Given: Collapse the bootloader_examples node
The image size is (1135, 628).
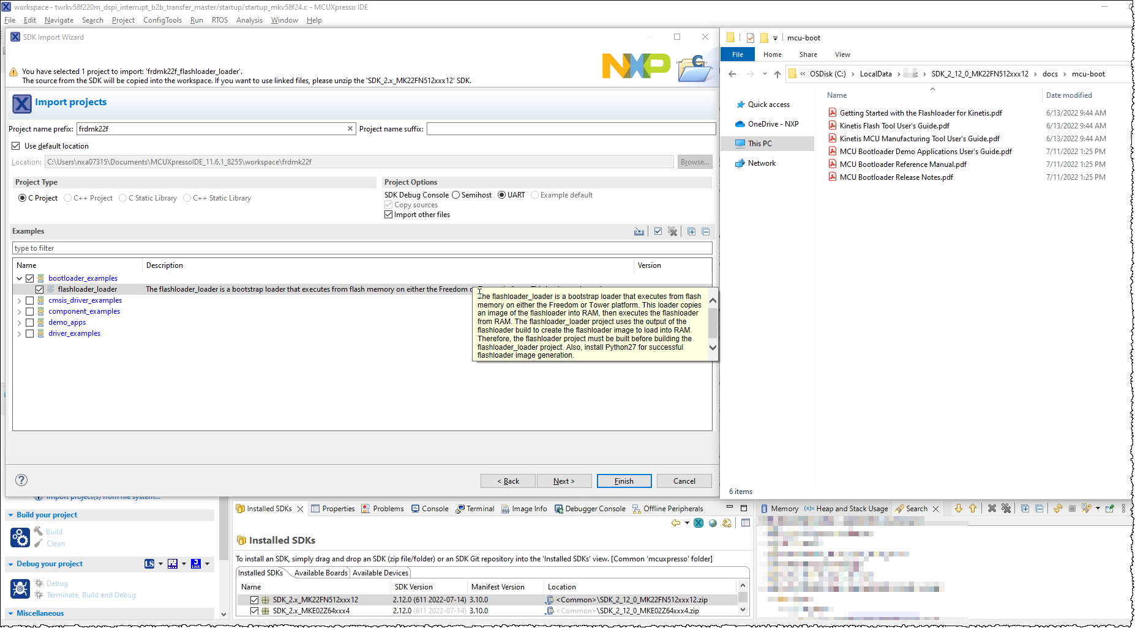Looking at the screenshot, I should [19, 278].
